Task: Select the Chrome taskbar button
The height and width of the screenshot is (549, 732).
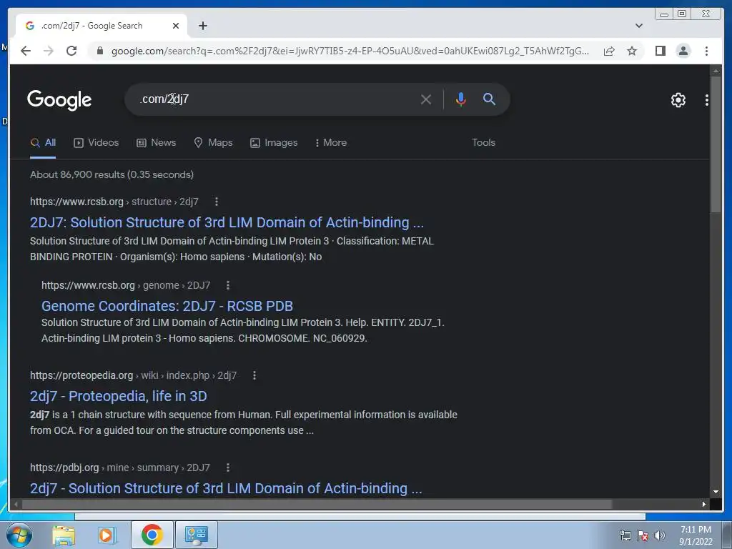Action: 152,535
